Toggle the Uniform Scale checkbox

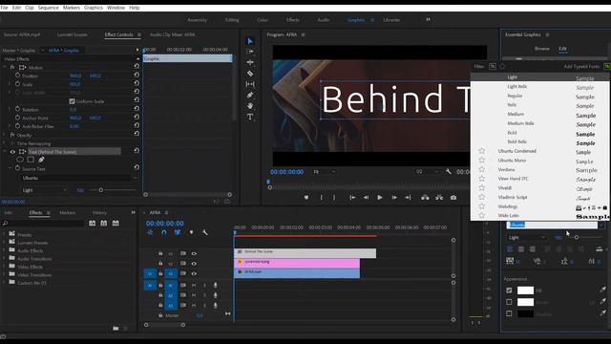click(x=72, y=101)
